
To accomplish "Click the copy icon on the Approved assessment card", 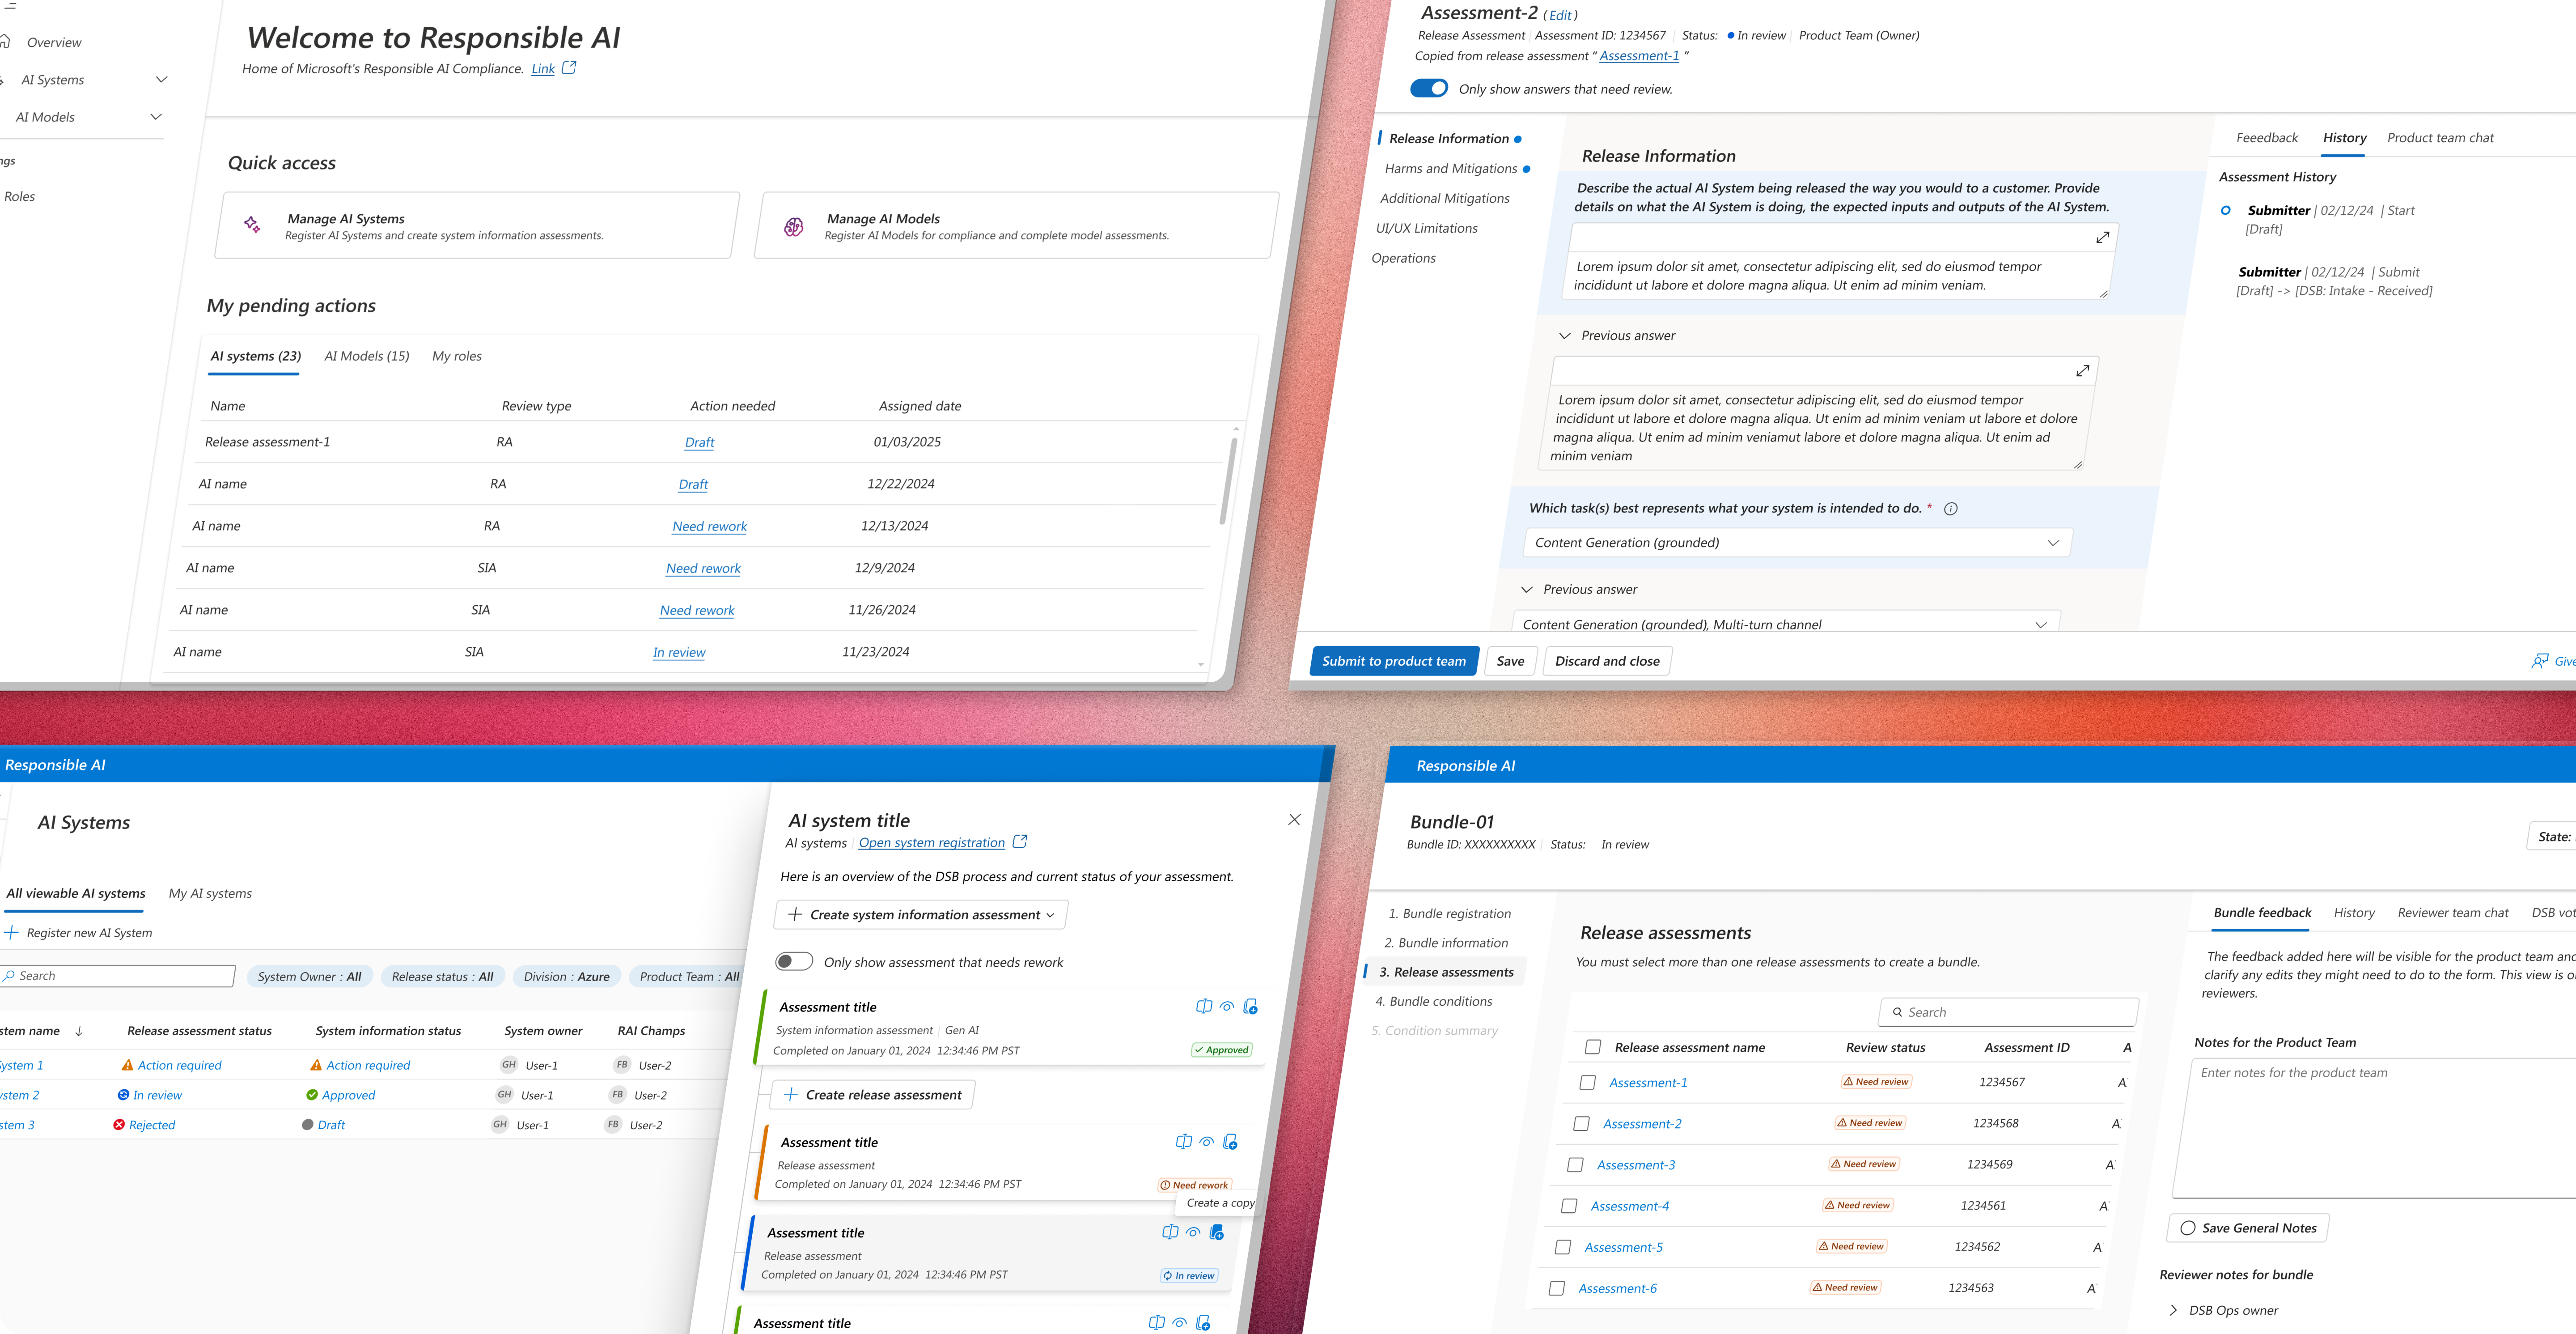I will [1250, 1007].
